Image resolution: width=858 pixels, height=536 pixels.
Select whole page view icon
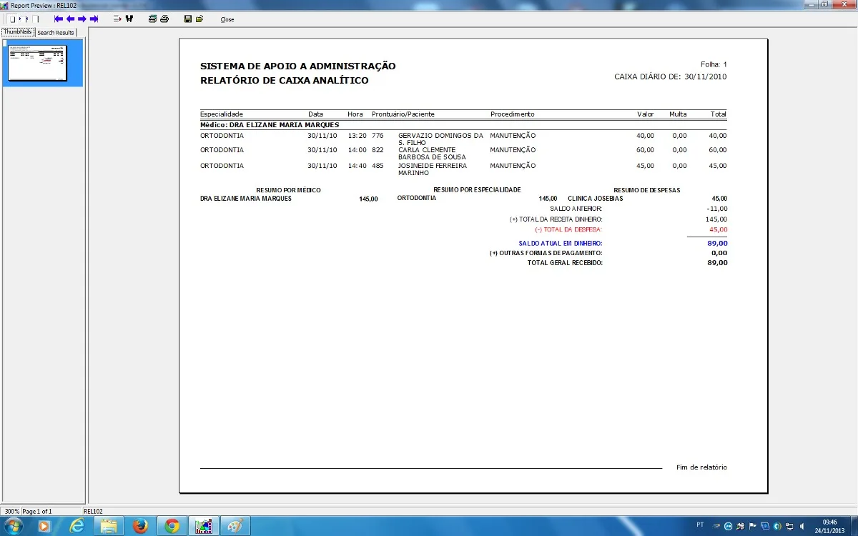(x=12, y=19)
